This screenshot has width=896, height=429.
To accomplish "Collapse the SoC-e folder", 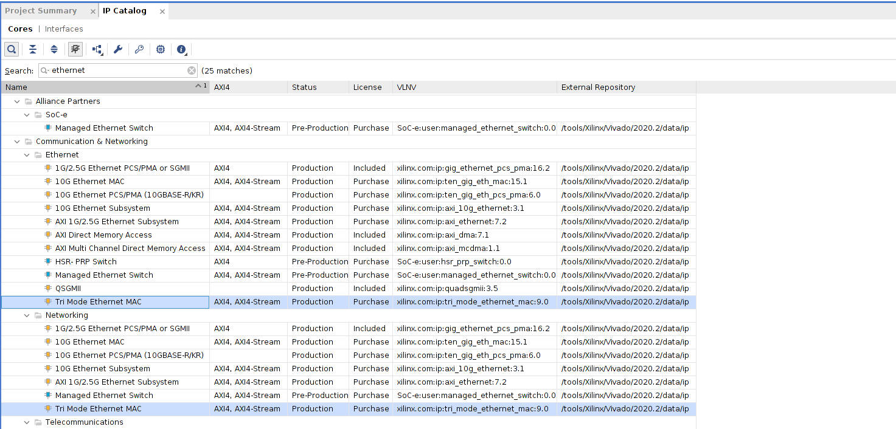I will (27, 115).
